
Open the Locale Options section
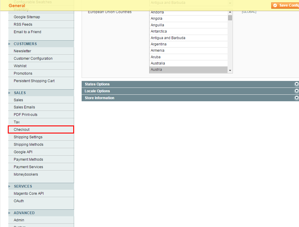pos(190,91)
